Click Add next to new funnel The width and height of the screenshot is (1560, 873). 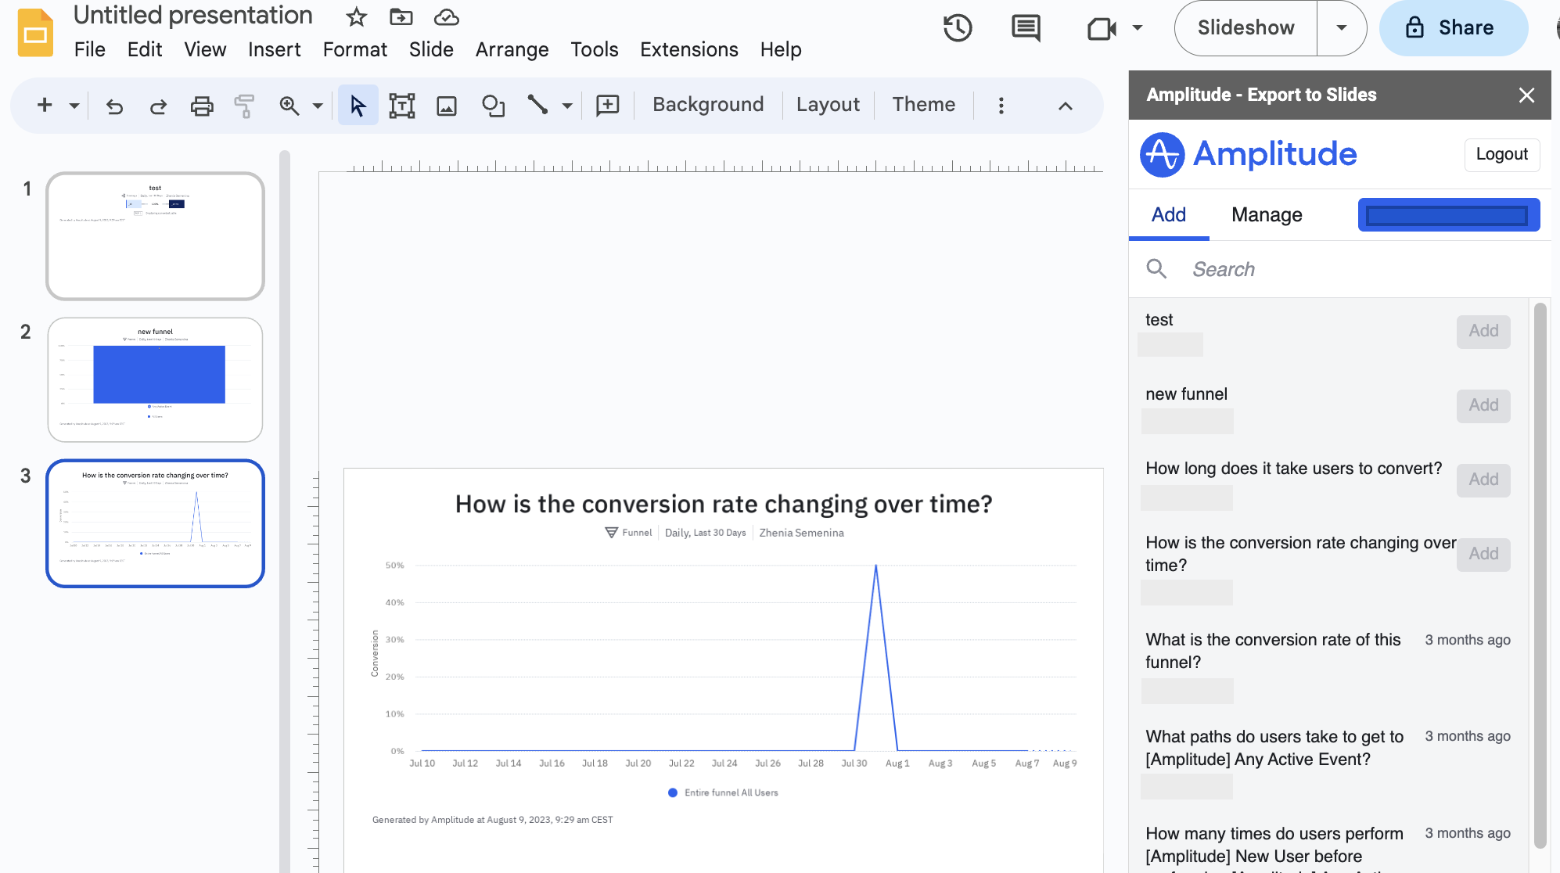coord(1483,405)
